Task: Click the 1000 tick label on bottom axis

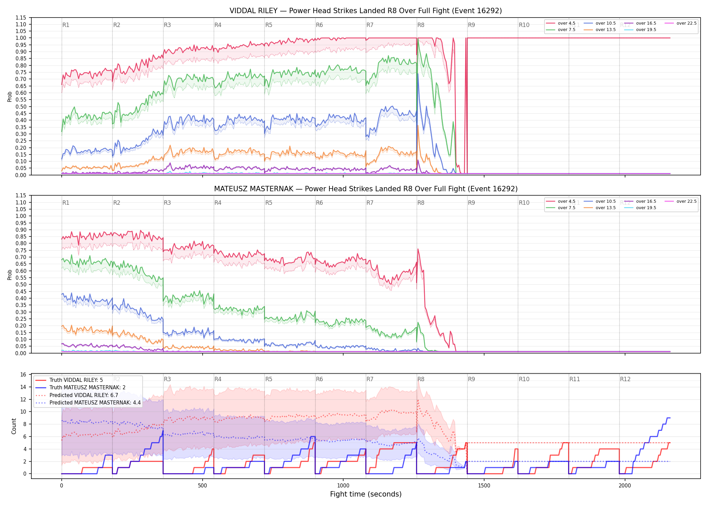Action: 343,485
